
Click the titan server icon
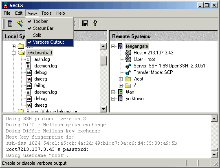[x=121, y=92]
